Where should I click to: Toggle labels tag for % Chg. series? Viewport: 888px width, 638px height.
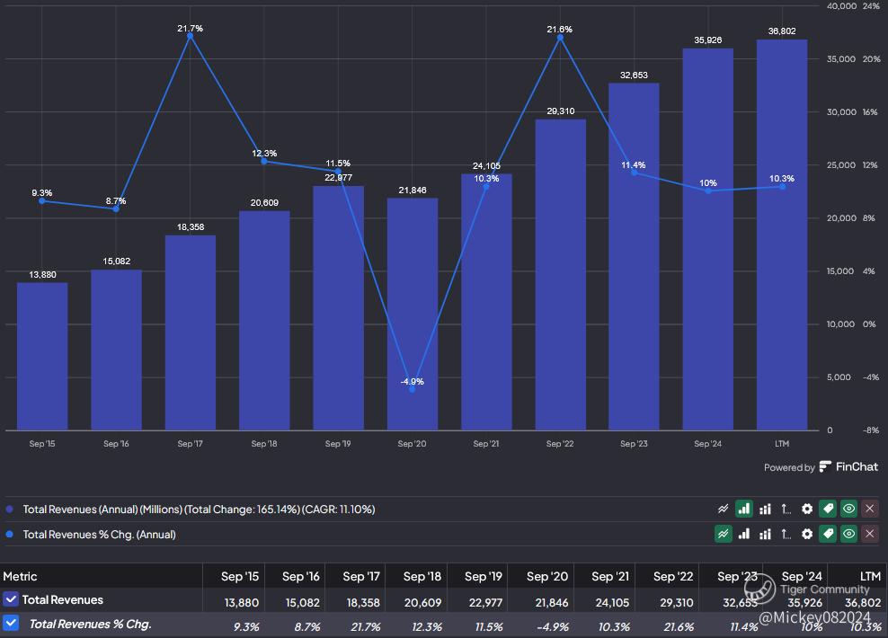(x=828, y=534)
